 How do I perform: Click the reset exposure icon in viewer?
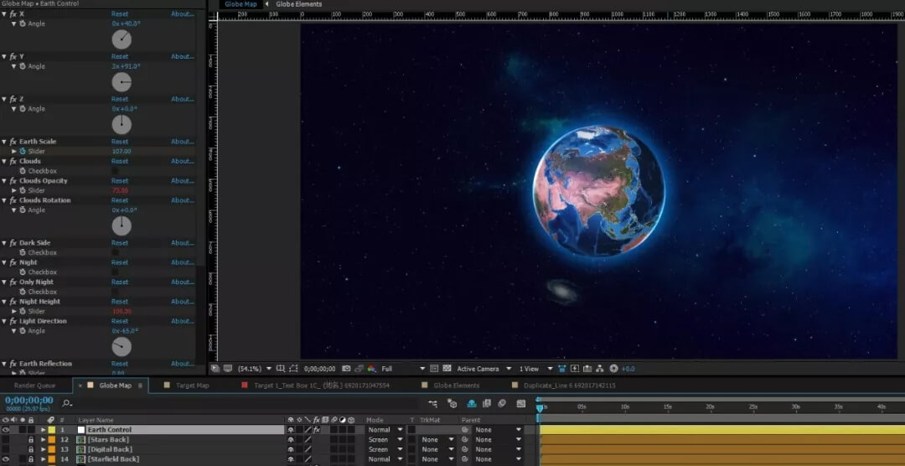613,369
